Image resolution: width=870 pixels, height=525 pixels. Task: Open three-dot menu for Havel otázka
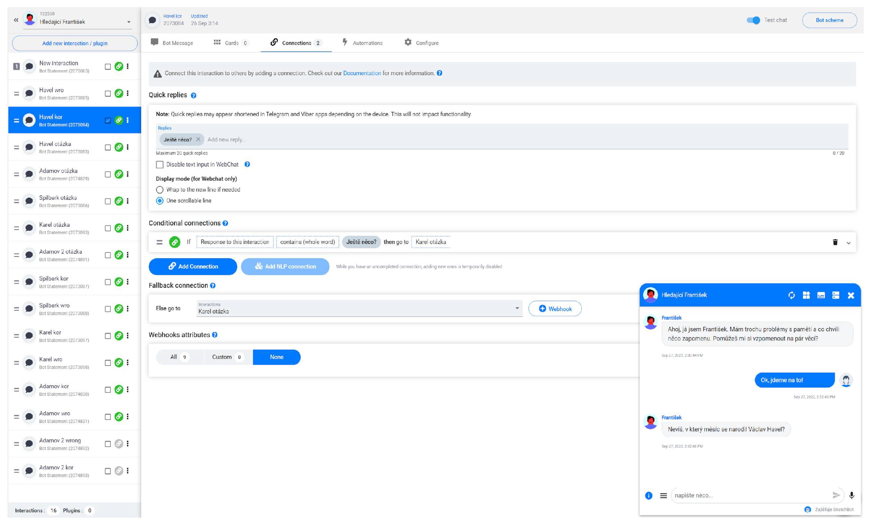(128, 147)
